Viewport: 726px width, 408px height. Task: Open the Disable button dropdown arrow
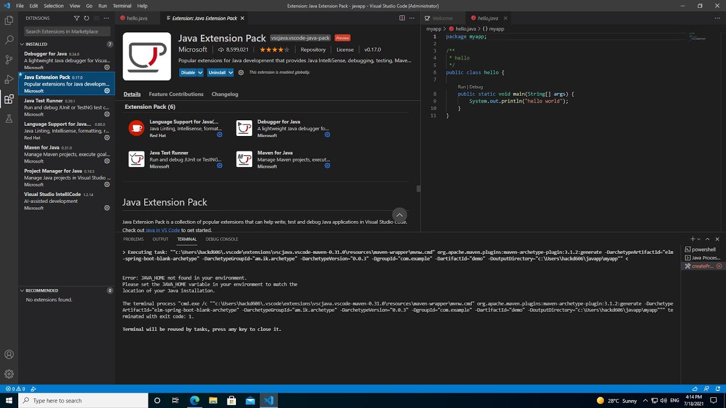(x=200, y=73)
